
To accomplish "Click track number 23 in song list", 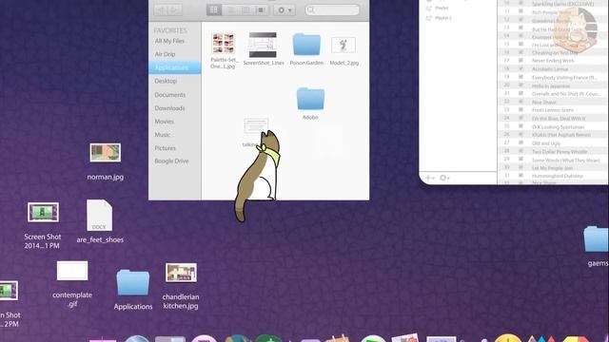I will coord(506,110).
